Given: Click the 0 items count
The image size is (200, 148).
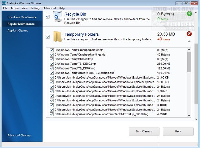Looking at the screenshot, I should [x=162, y=19].
